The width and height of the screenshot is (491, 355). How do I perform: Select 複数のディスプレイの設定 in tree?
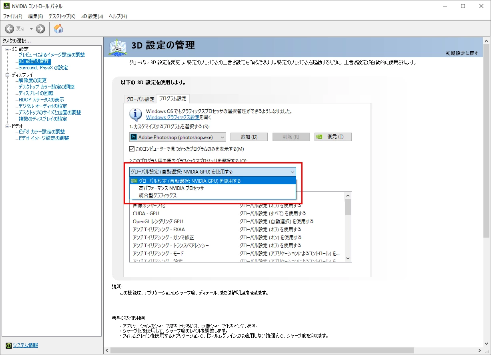click(x=43, y=119)
